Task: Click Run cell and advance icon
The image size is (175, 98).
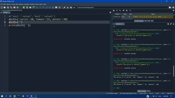Action: [27, 7]
